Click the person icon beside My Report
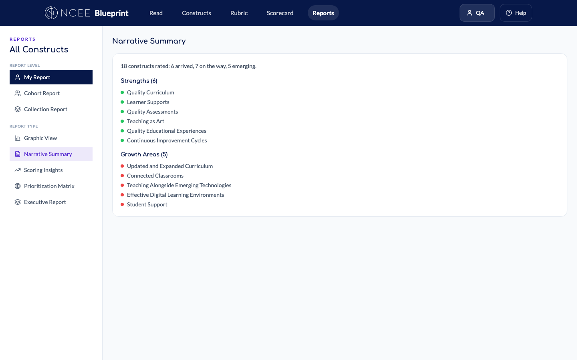This screenshot has width=577, height=360. coord(18,77)
